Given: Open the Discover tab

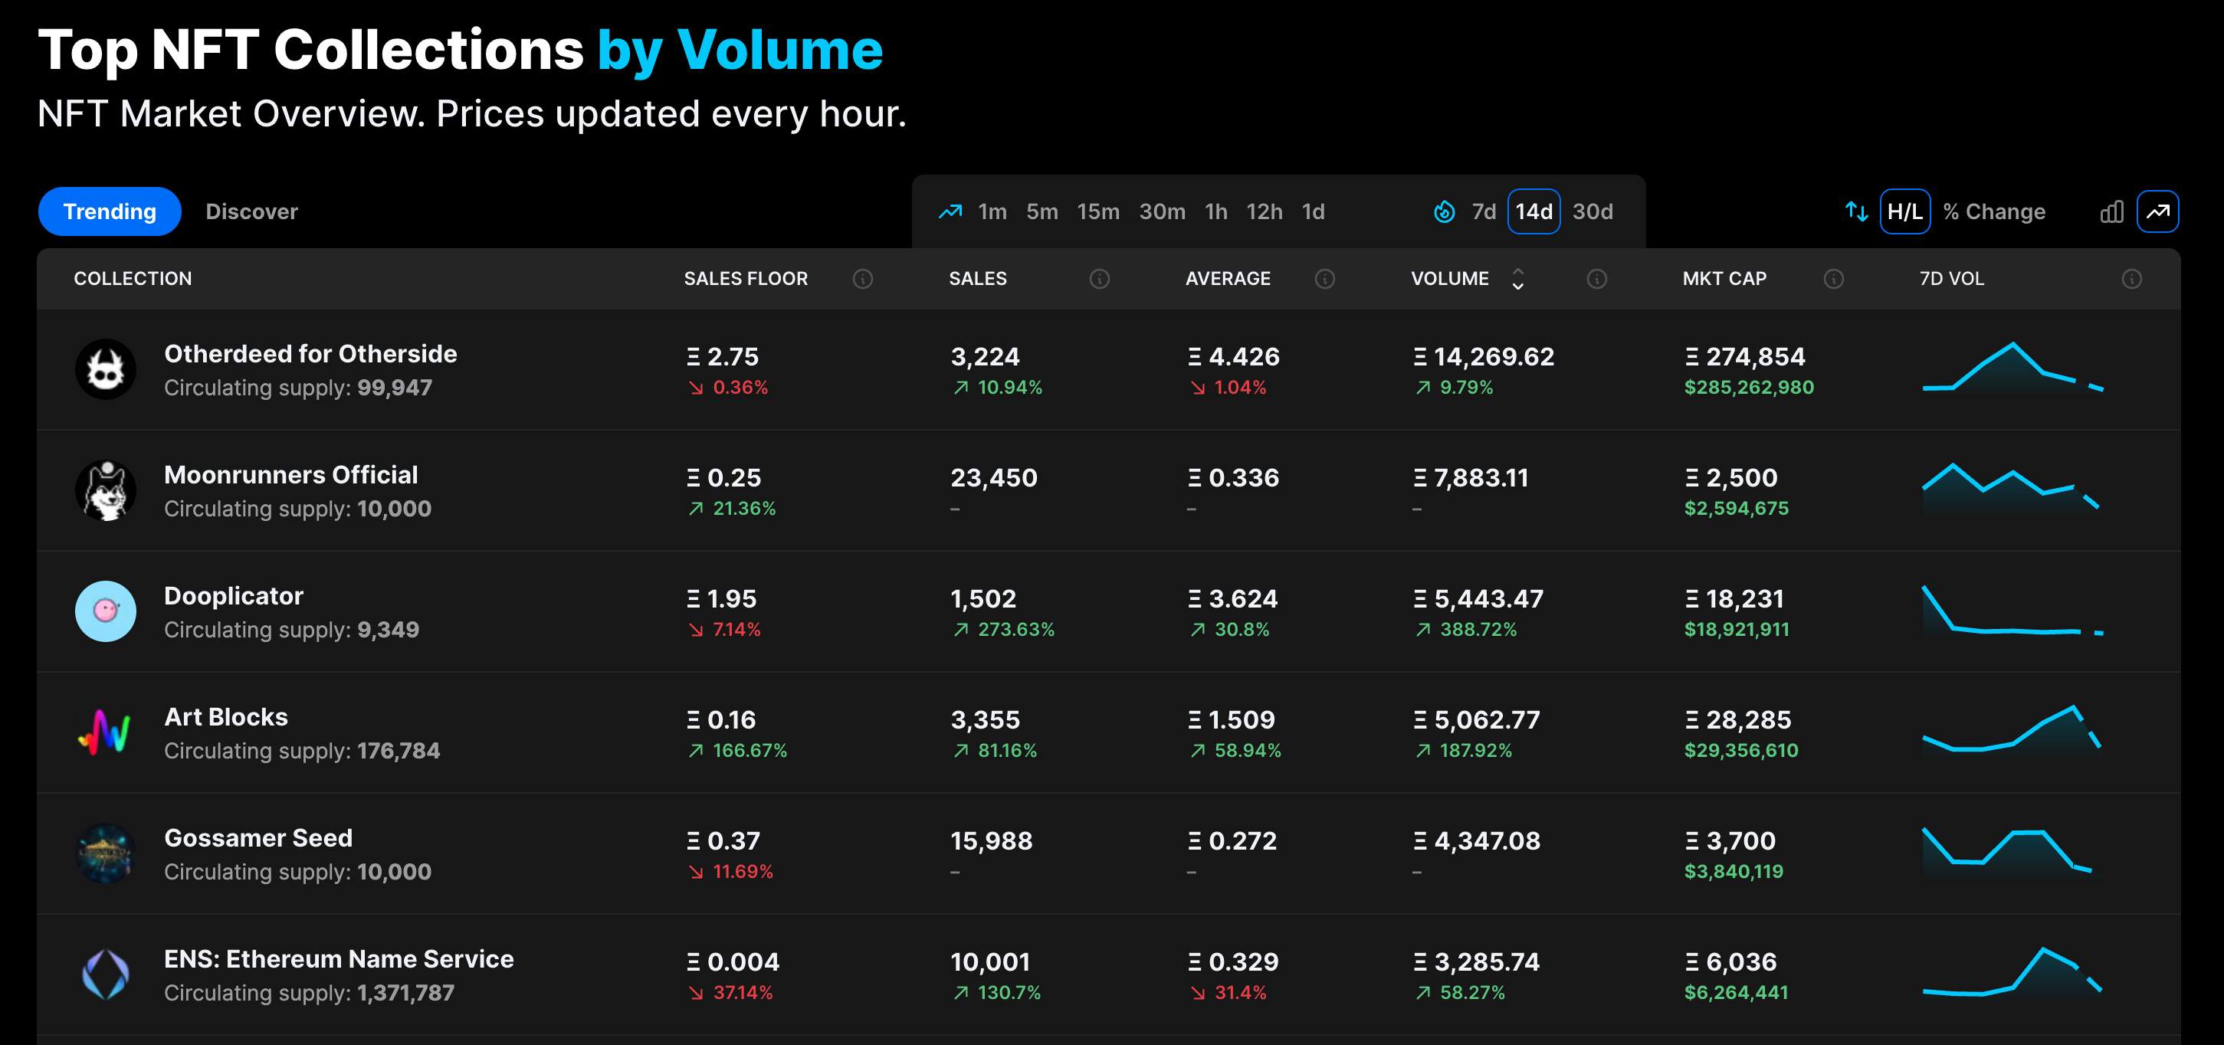Looking at the screenshot, I should pyautogui.click(x=251, y=211).
